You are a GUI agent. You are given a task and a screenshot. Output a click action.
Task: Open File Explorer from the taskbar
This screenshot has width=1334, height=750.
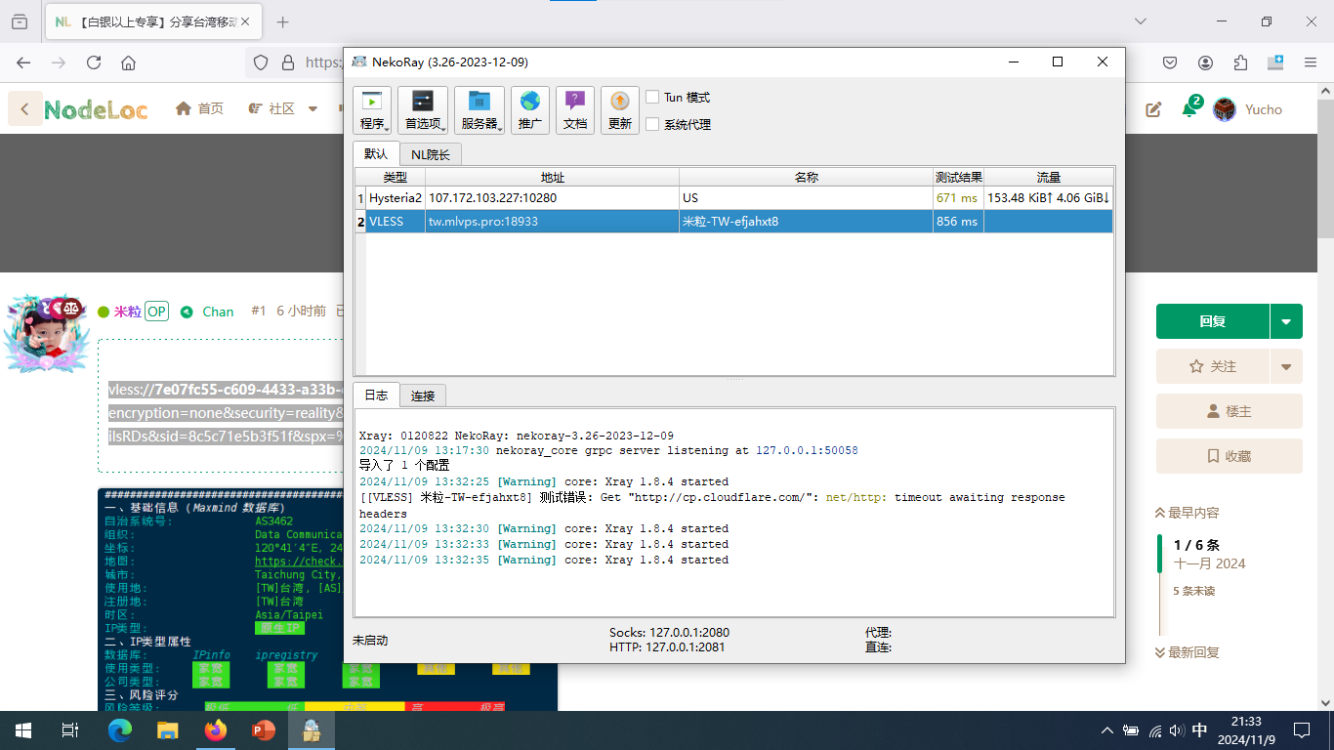168,730
